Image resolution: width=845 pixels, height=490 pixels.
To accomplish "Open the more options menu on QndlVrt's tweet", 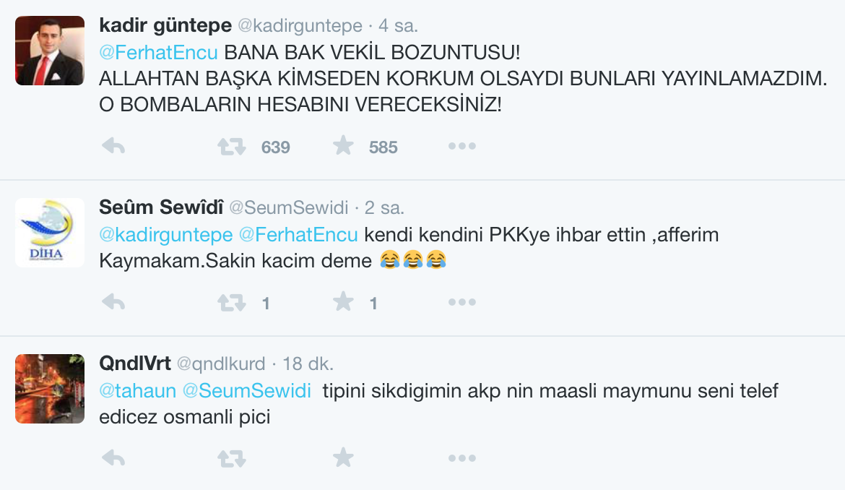I will (461, 457).
